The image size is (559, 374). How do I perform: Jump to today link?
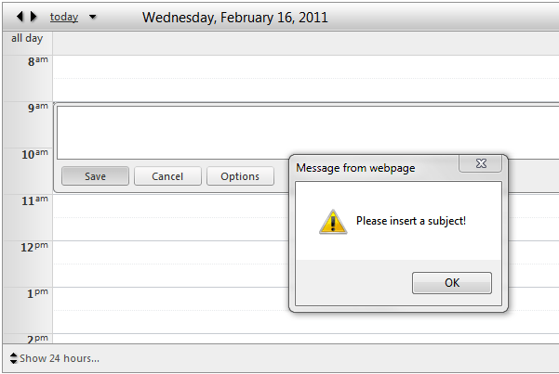point(64,17)
